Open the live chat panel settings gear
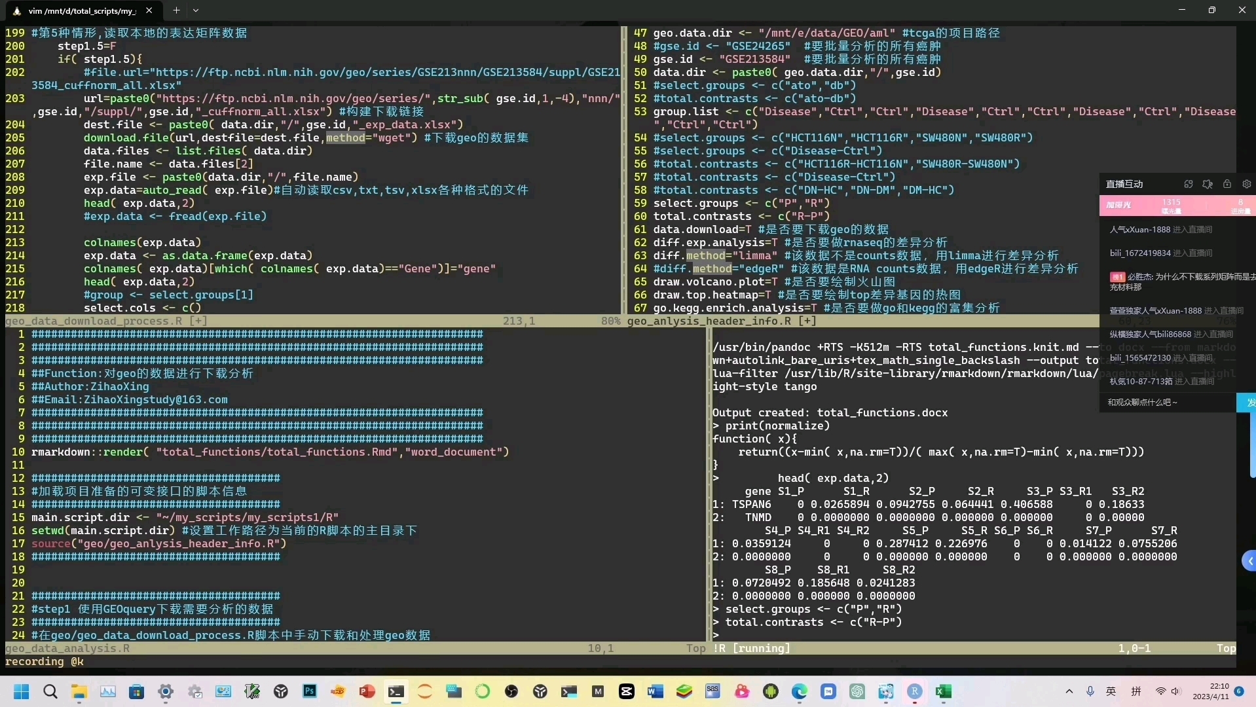 tap(1247, 184)
